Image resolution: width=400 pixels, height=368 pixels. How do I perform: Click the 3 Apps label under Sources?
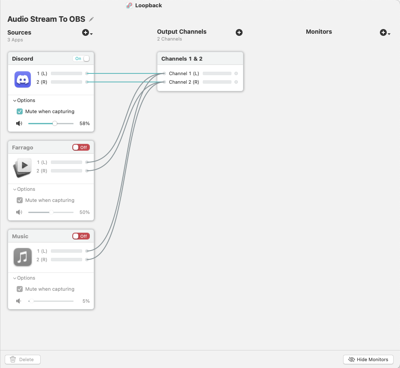(15, 40)
